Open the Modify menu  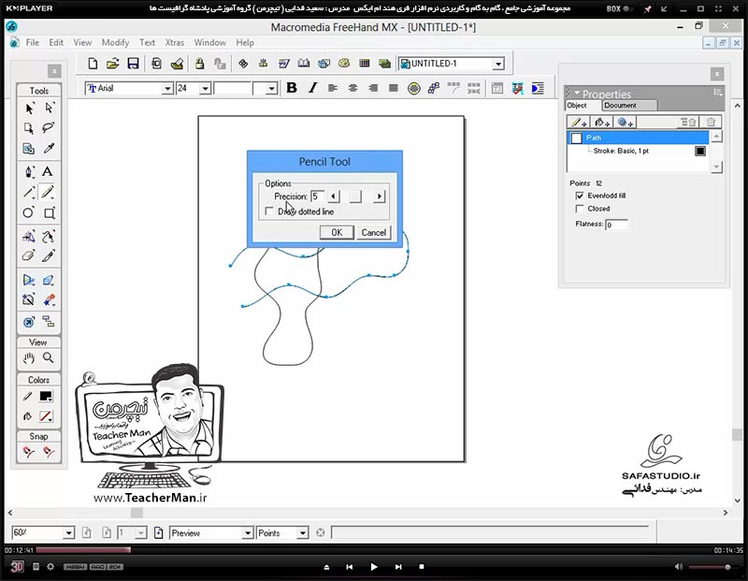point(115,42)
